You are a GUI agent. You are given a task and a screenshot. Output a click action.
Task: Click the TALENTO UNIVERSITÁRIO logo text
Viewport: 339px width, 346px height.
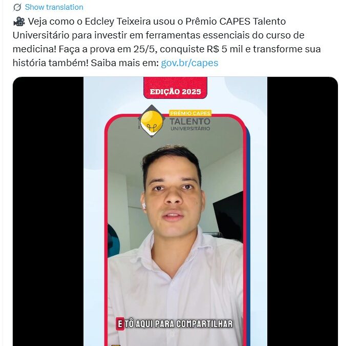pos(190,124)
